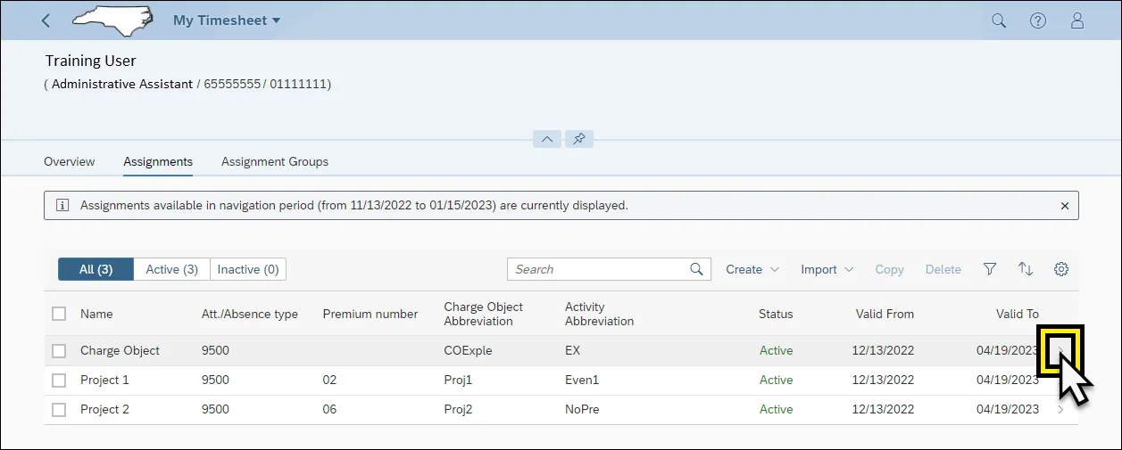Select the Charge Object row checkbox
Screen dimensions: 1122x450
pos(59,351)
